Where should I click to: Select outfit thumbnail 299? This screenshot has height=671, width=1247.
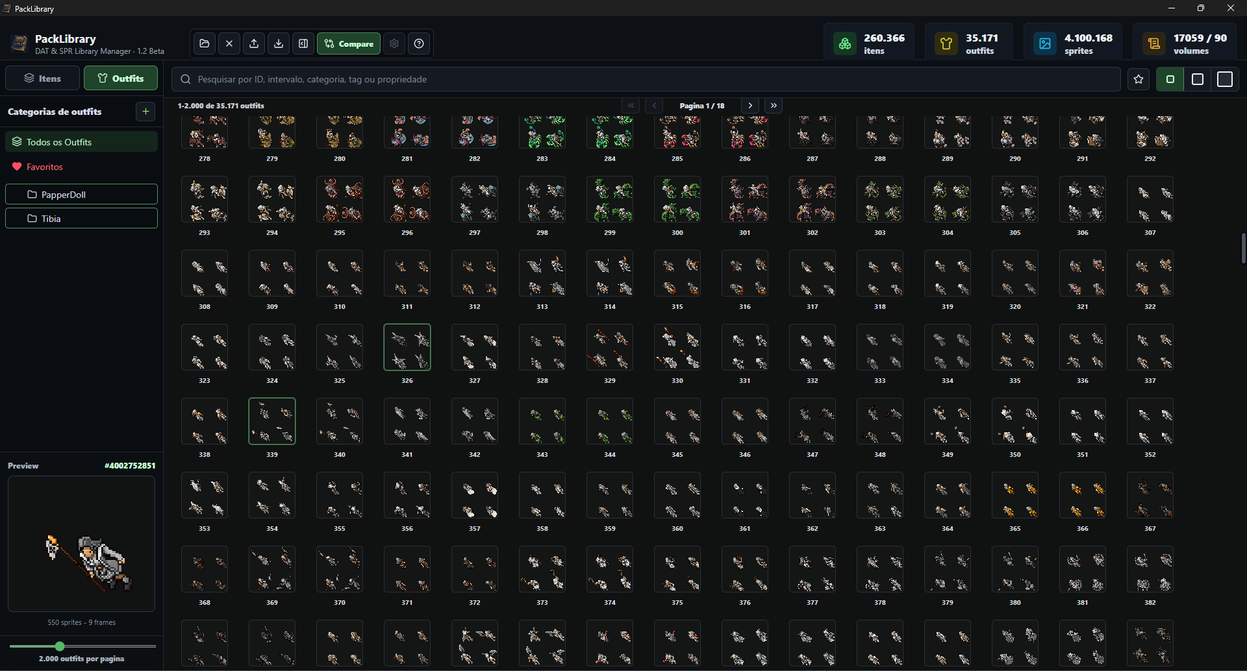click(610, 199)
